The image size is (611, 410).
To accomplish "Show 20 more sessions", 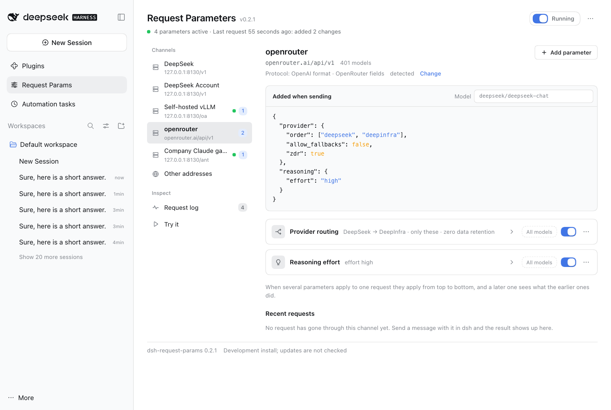I will (51, 257).
